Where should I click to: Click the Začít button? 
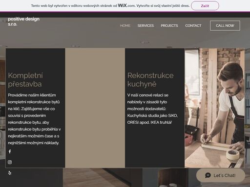205,6
